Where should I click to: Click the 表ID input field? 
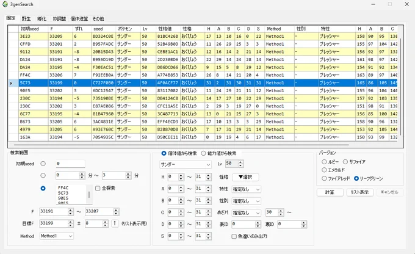coord(247,224)
